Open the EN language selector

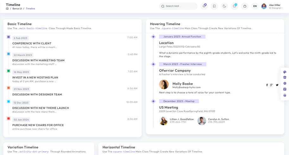tap(255, 6)
